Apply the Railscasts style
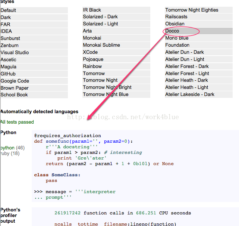239x226 pixels. click(199, 17)
